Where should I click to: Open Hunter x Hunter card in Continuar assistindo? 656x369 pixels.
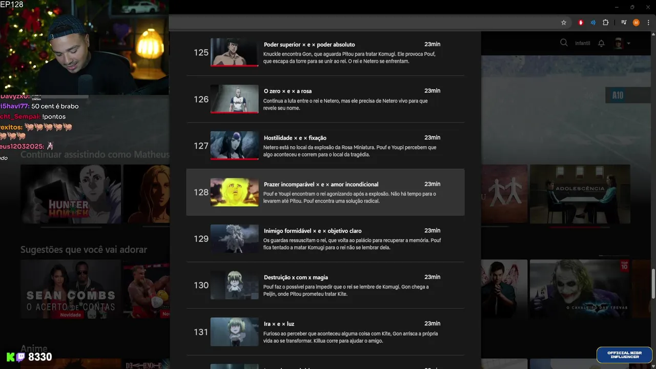tap(71, 194)
